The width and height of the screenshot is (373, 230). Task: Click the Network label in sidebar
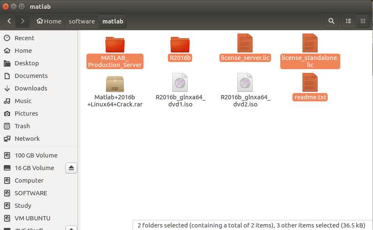tap(27, 139)
